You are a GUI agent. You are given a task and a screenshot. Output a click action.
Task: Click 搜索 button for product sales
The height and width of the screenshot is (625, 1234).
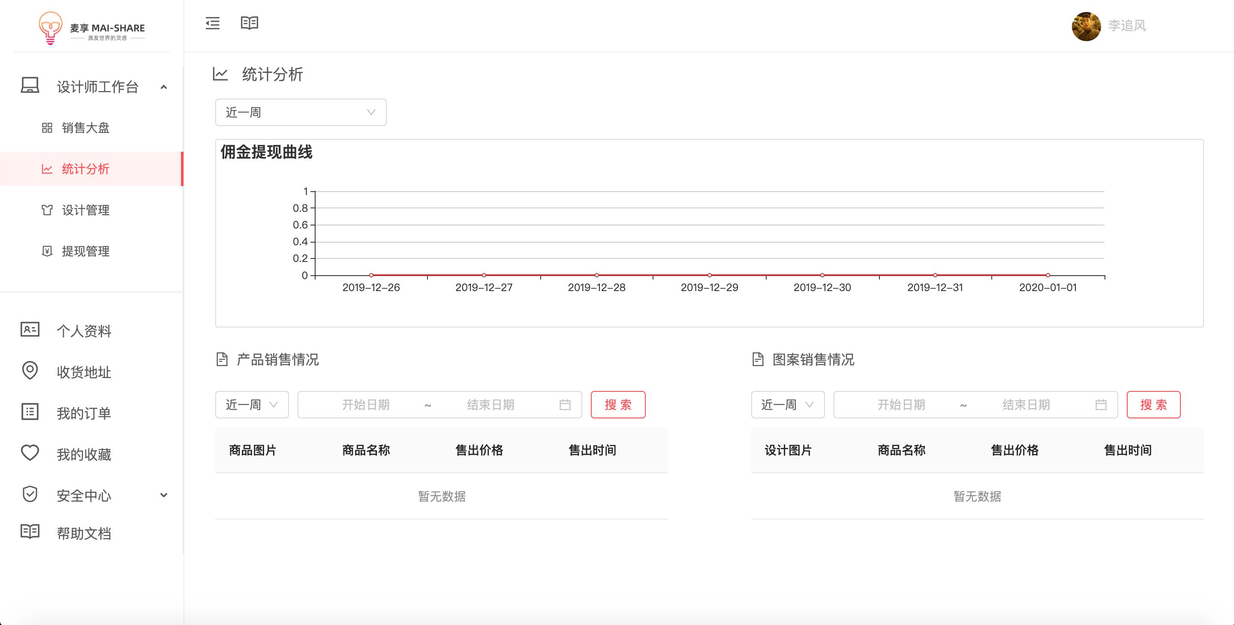pyautogui.click(x=617, y=405)
